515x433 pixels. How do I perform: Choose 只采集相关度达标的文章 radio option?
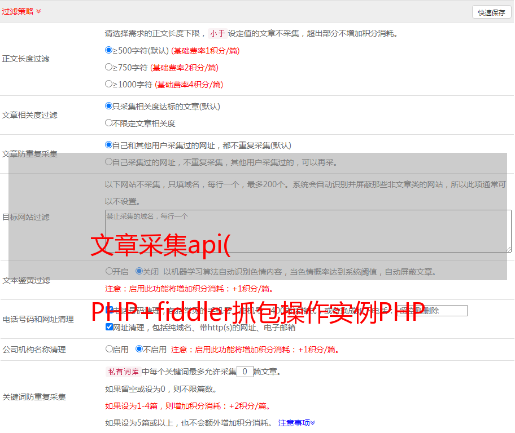point(108,106)
